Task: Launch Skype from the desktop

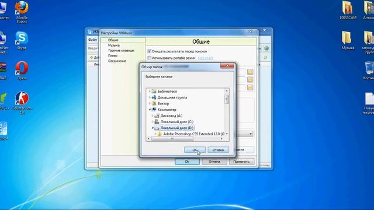Action: coord(22,40)
